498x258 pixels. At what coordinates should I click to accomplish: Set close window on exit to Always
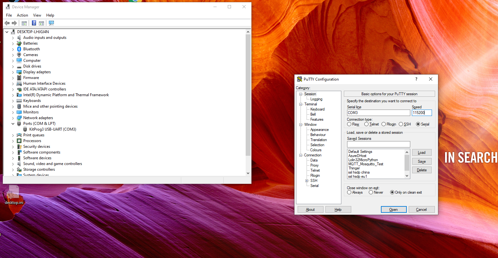(349, 192)
